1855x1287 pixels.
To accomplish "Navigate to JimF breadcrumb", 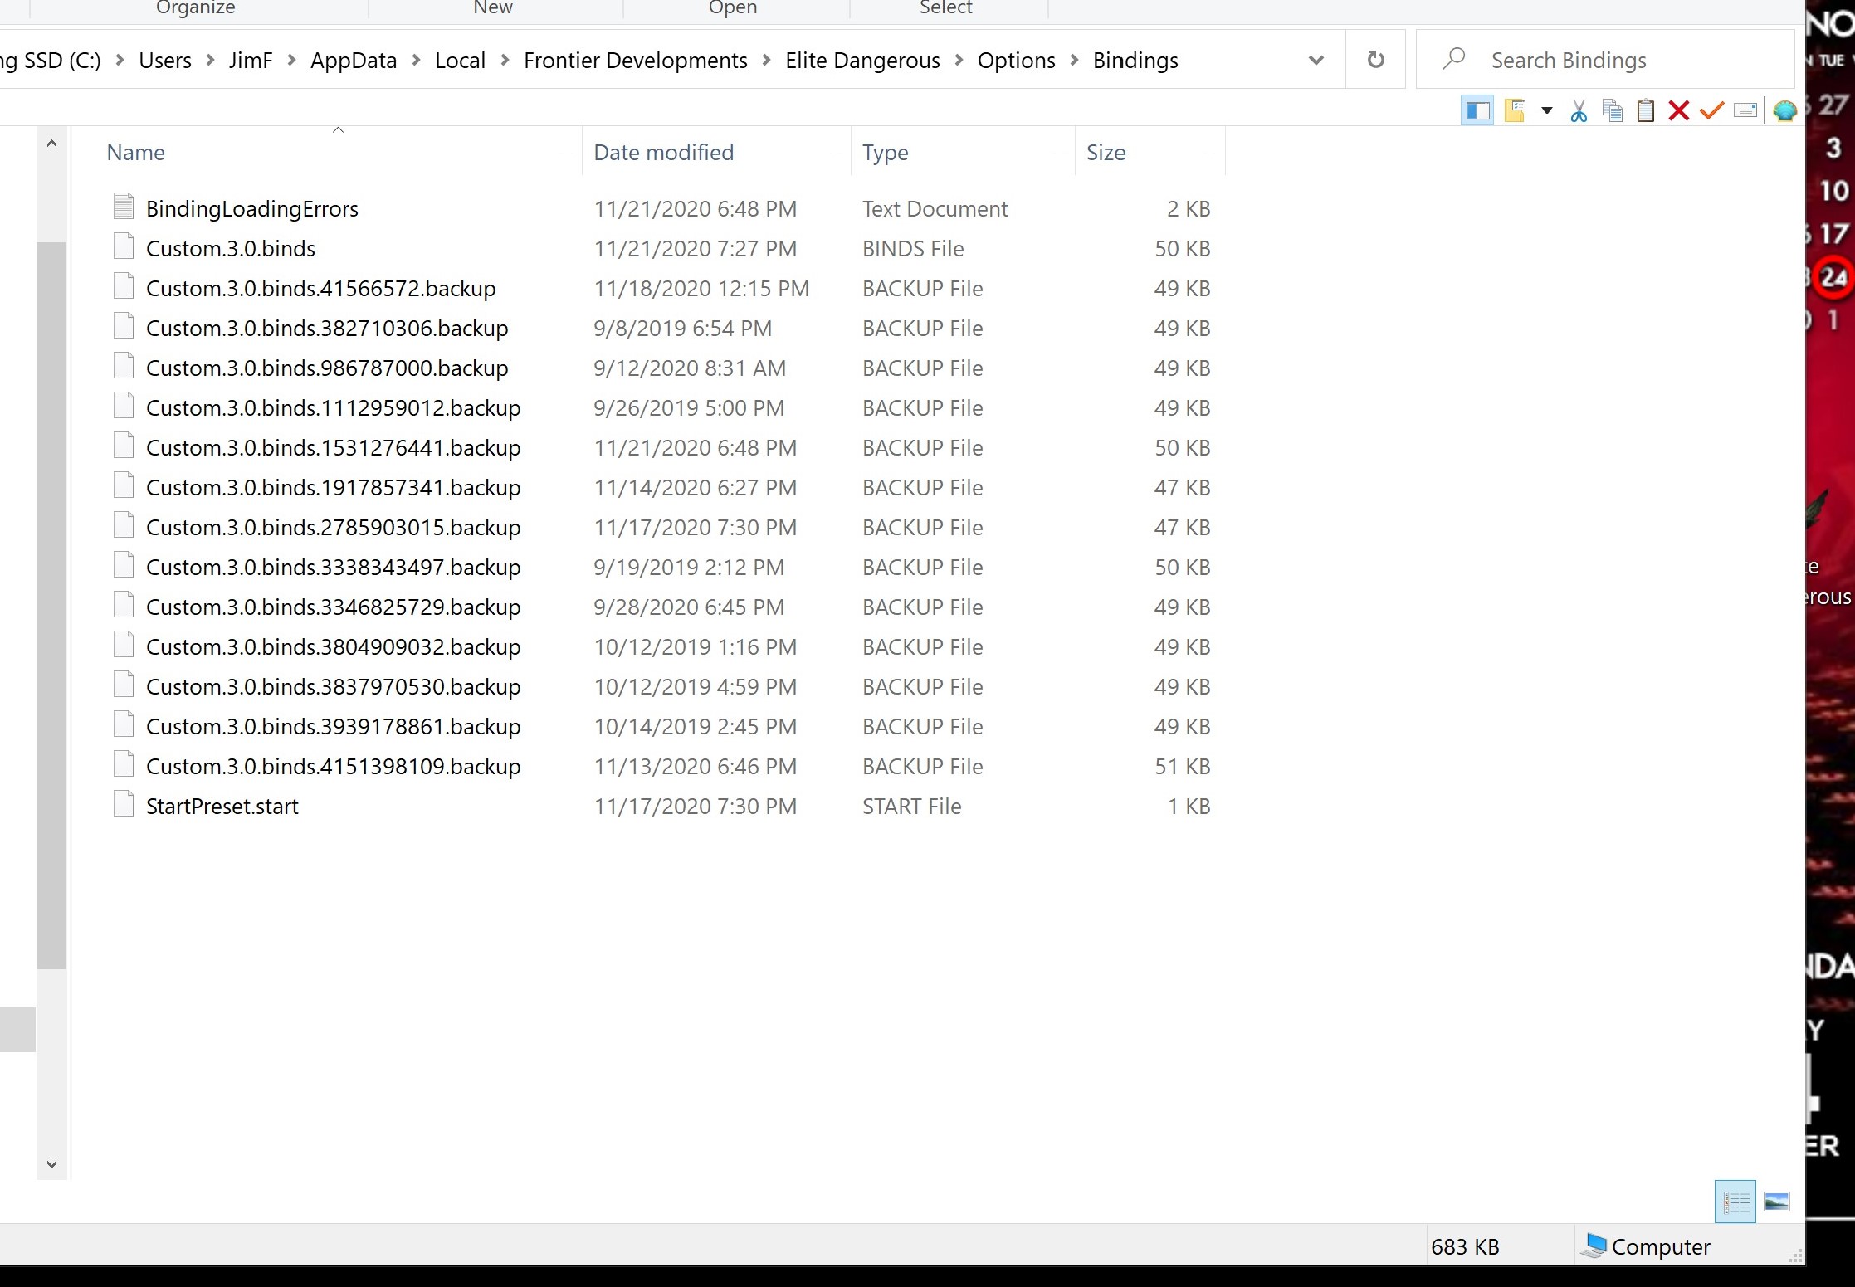I will tap(251, 60).
